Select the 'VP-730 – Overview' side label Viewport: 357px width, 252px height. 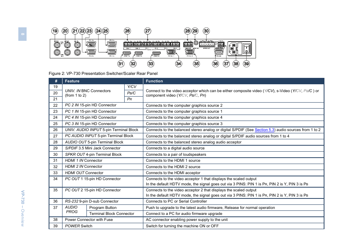coord(22,208)
